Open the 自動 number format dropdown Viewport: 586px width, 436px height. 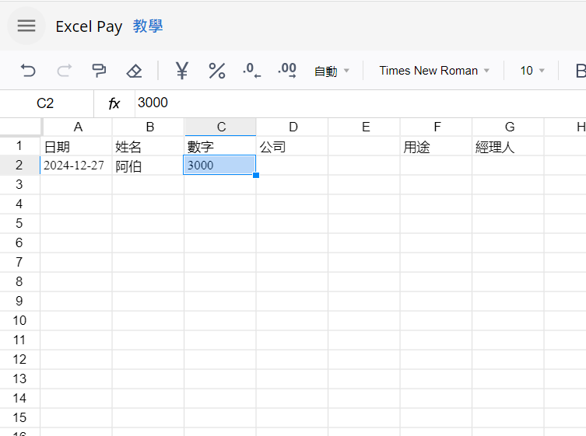[332, 71]
